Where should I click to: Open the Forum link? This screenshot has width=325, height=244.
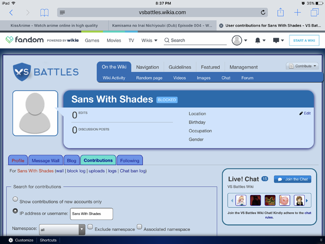[x=247, y=78]
